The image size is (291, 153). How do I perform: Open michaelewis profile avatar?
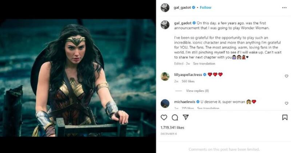click(165, 103)
